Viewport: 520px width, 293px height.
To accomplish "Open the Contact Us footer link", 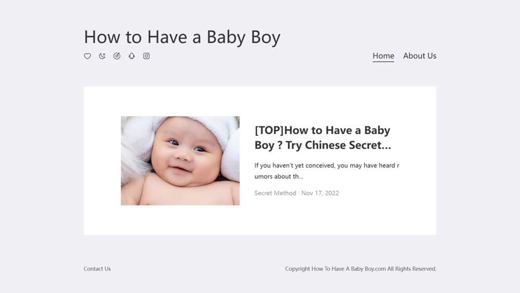I will coord(97,269).
